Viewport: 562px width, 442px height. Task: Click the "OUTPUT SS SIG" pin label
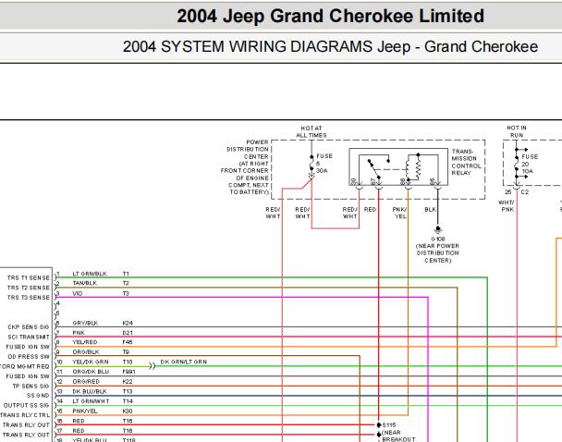(x=26, y=405)
